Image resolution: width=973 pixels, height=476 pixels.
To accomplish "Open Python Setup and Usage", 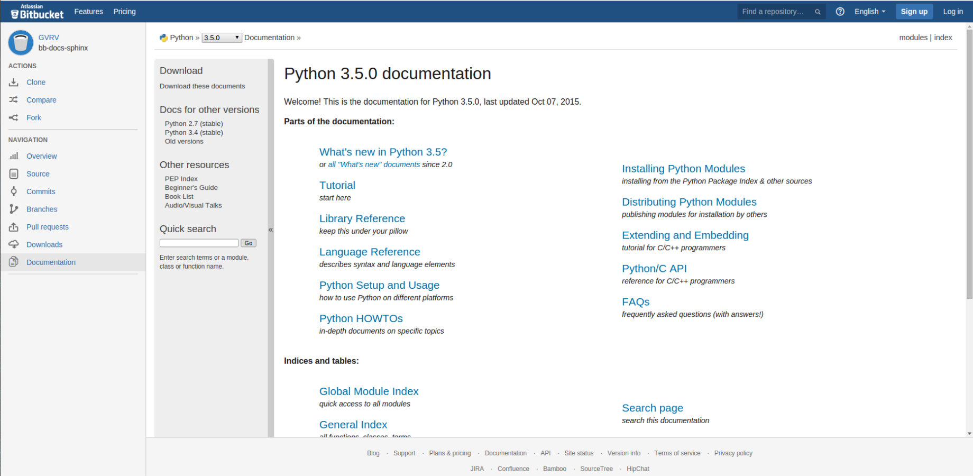I will [x=380, y=285].
